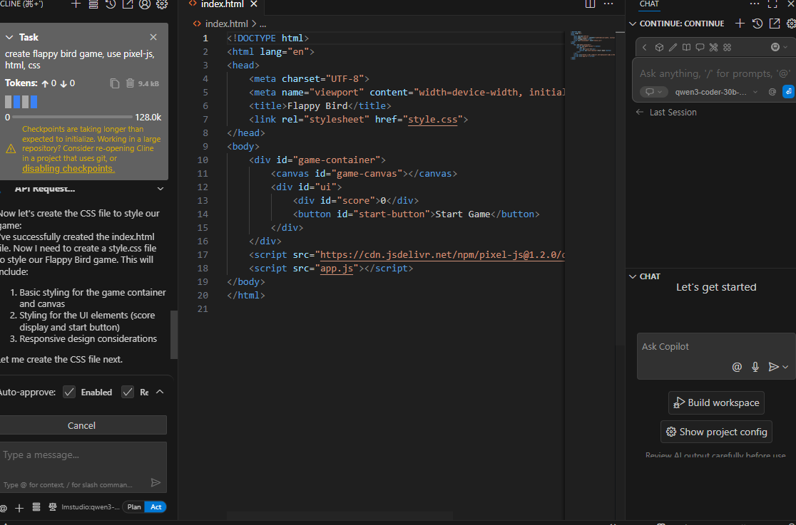Follow the pixel-js CDN script link

(442, 254)
